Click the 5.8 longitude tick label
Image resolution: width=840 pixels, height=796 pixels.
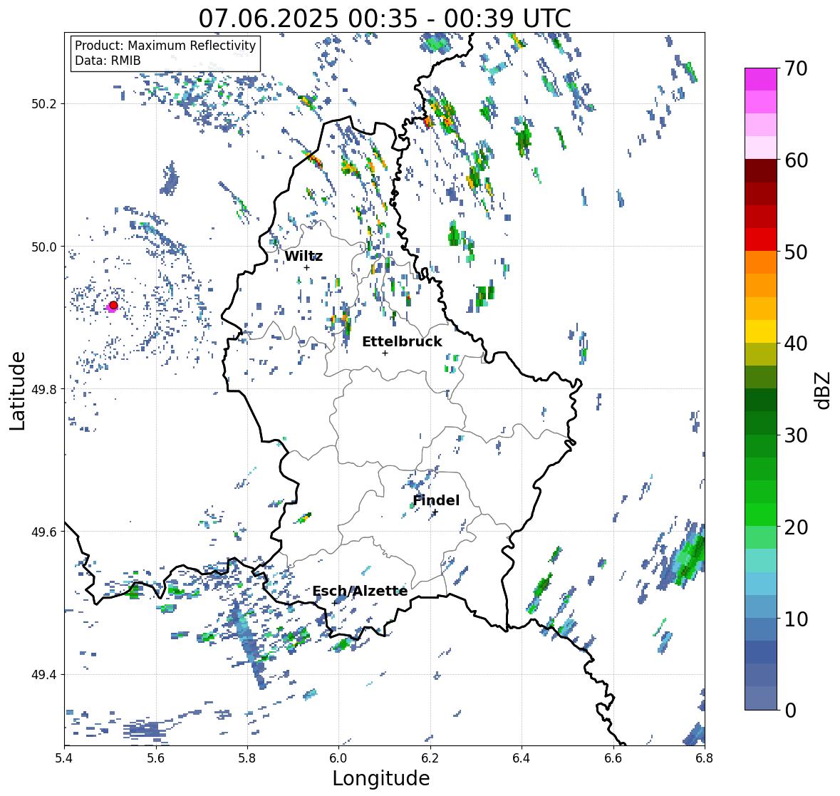tap(247, 758)
